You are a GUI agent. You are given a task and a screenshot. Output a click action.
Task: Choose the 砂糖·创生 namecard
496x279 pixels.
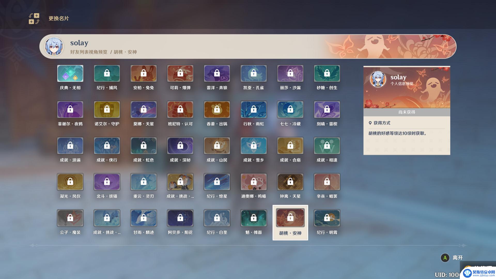tap(327, 73)
